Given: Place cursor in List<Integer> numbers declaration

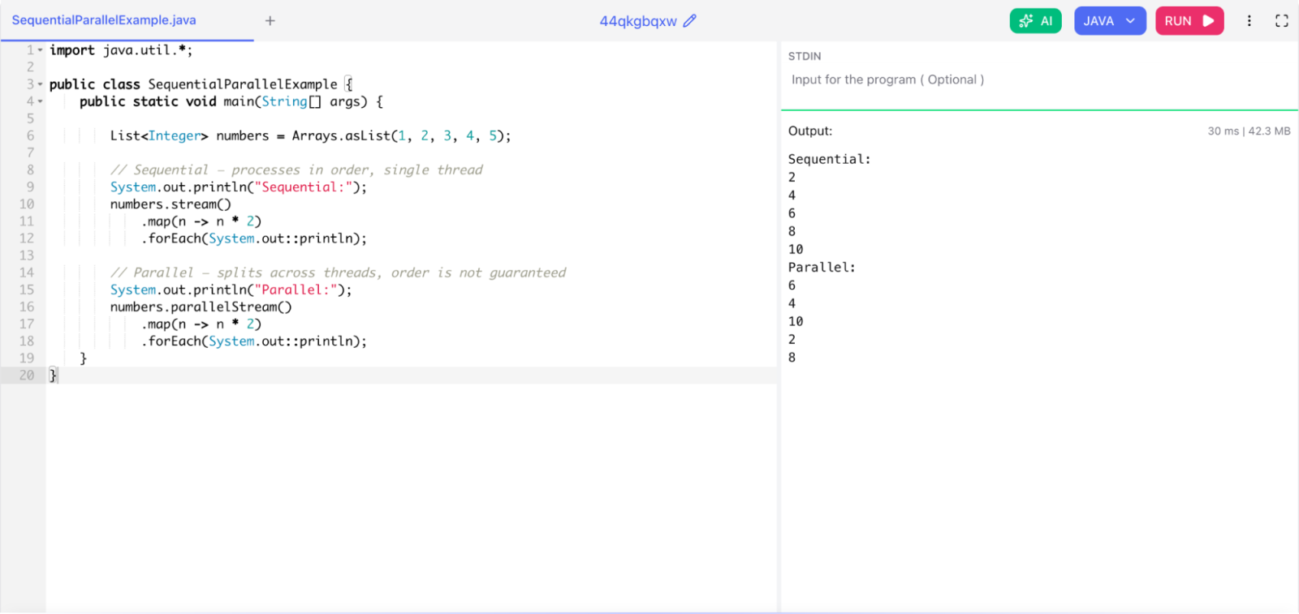Looking at the screenshot, I should (x=310, y=135).
